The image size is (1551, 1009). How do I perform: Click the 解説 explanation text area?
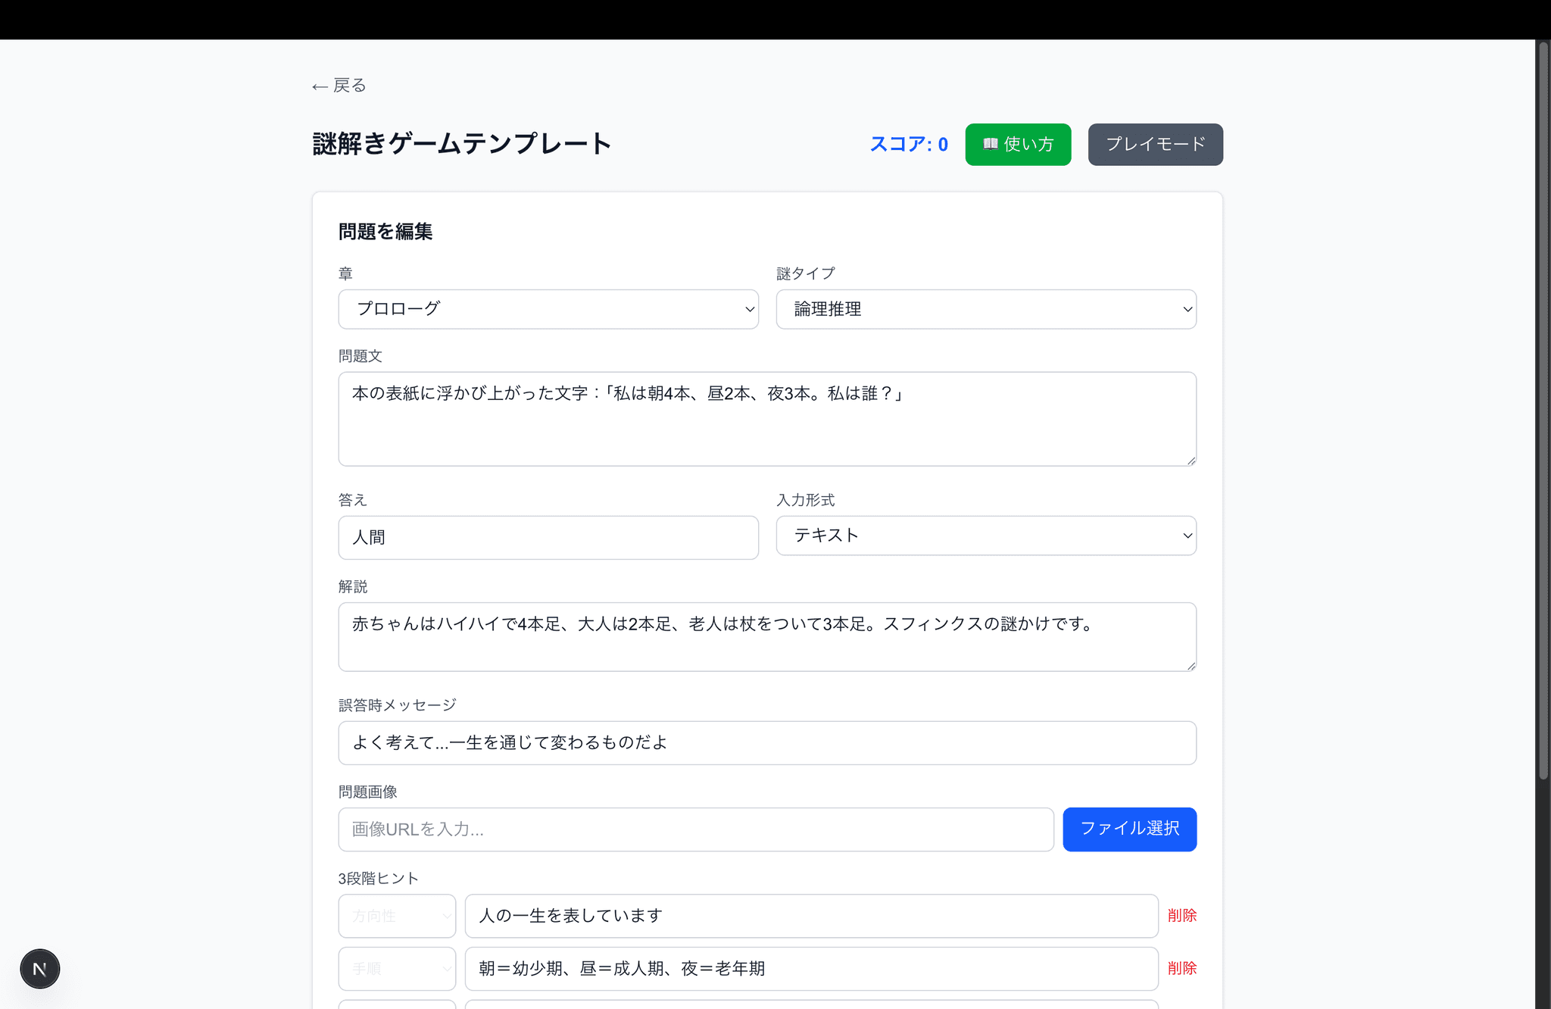pyautogui.click(x=766, y=636)
